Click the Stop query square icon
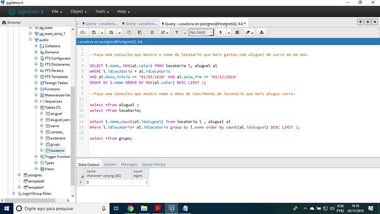The image size is (380, 214). click(x=237, y=32)
